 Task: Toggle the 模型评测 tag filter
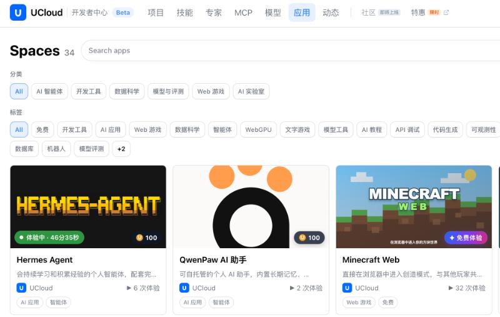91,149
